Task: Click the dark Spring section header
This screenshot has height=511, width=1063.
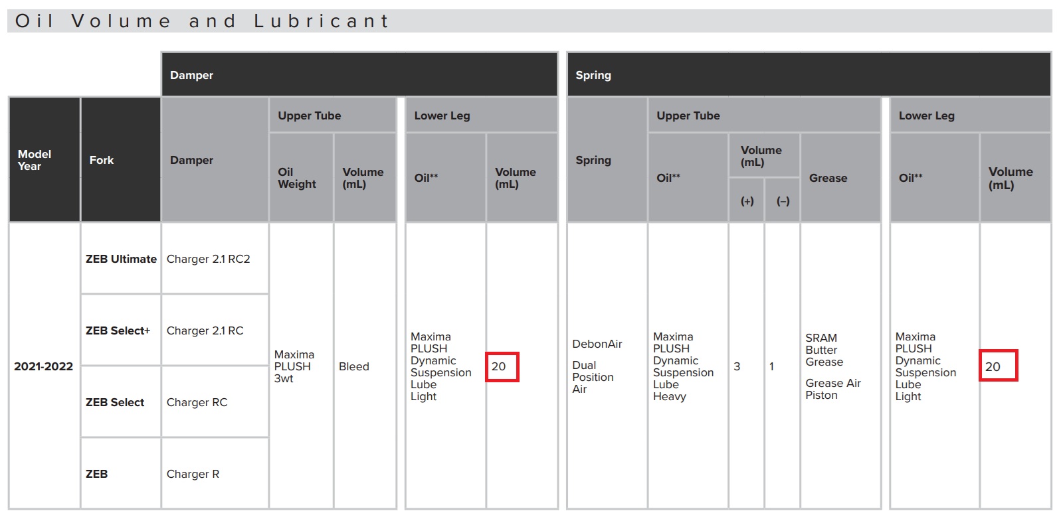Action: pos(809,75)
